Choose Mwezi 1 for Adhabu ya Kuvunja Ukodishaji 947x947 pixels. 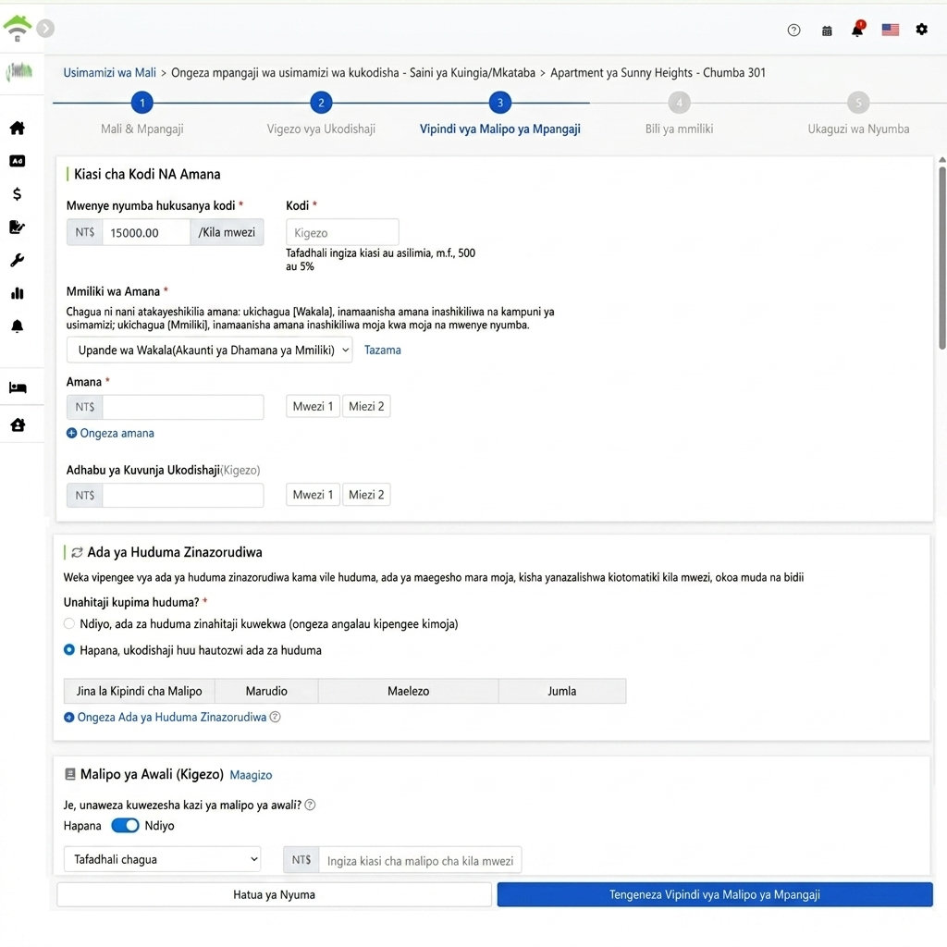pos(313,495)
